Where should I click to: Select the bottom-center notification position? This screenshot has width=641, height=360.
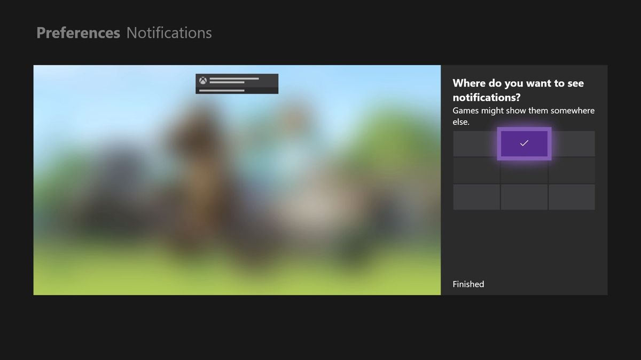click(x=524, y=197)
